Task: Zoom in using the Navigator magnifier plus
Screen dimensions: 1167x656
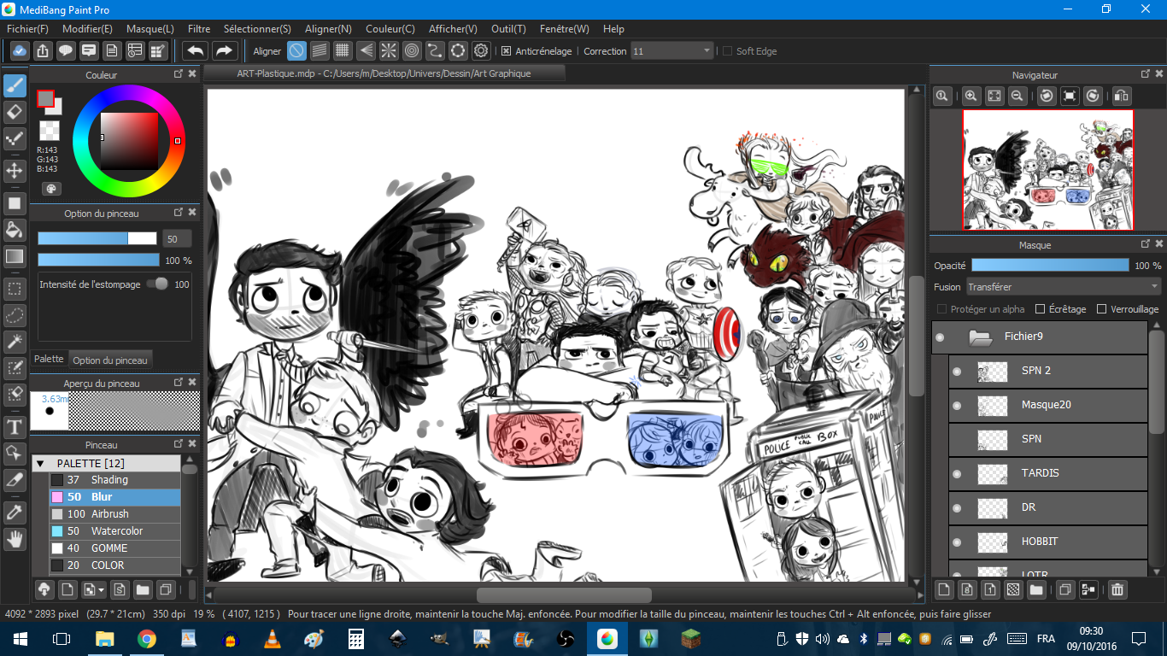Action: (971, 97)
